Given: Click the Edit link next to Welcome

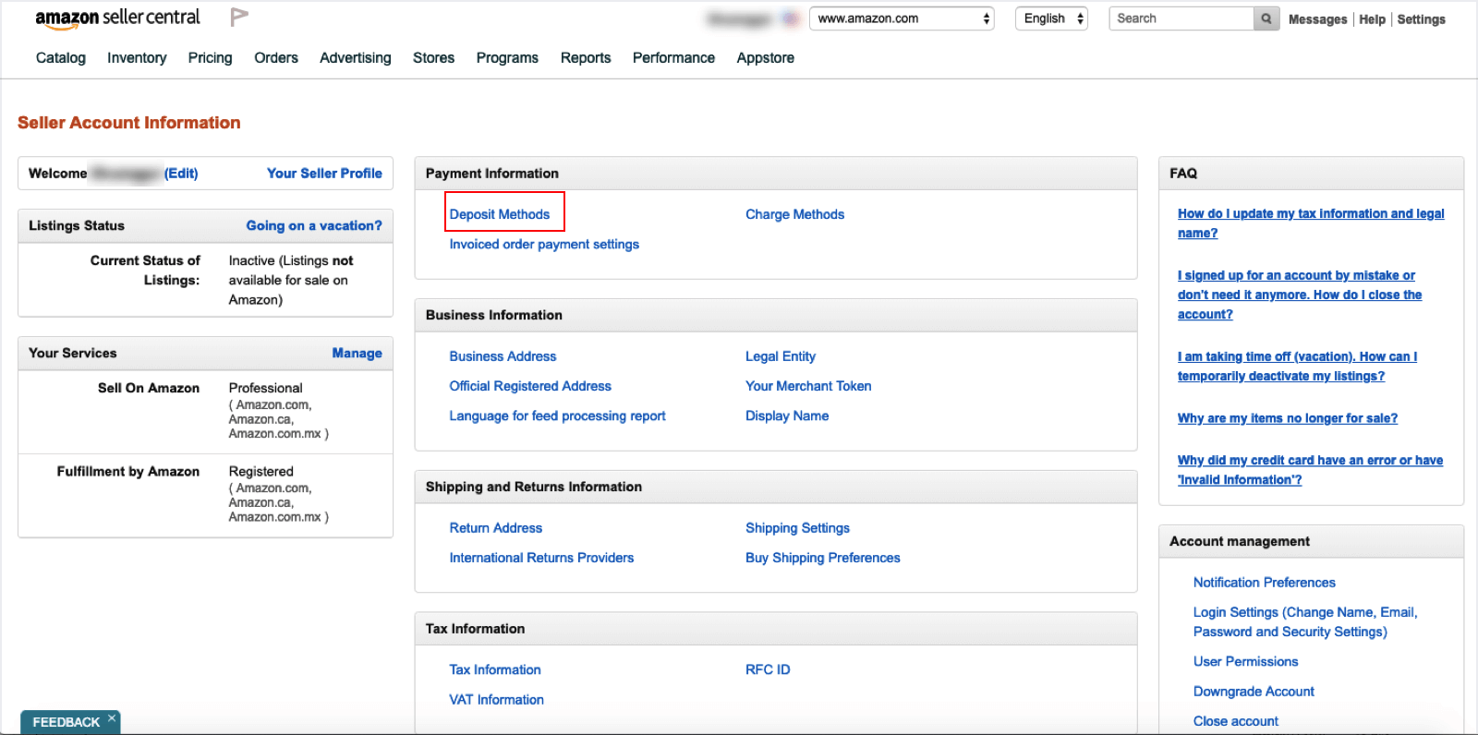Looking at the screenshot, I should point(181,173).
